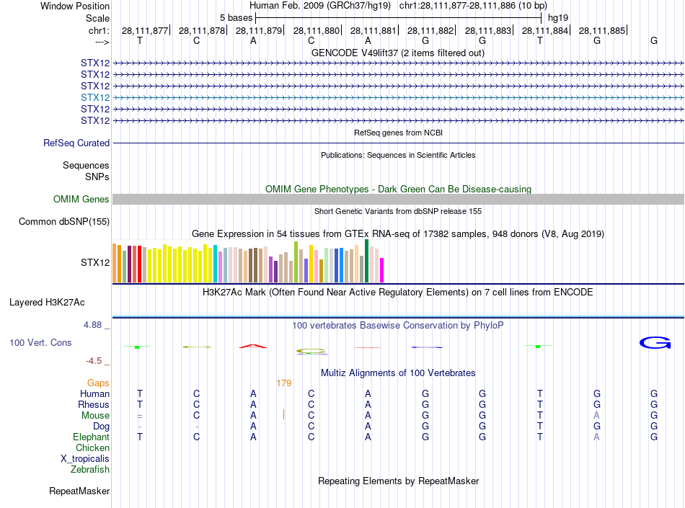Click the orange insertion bar in Mouse row

[283, 414]
